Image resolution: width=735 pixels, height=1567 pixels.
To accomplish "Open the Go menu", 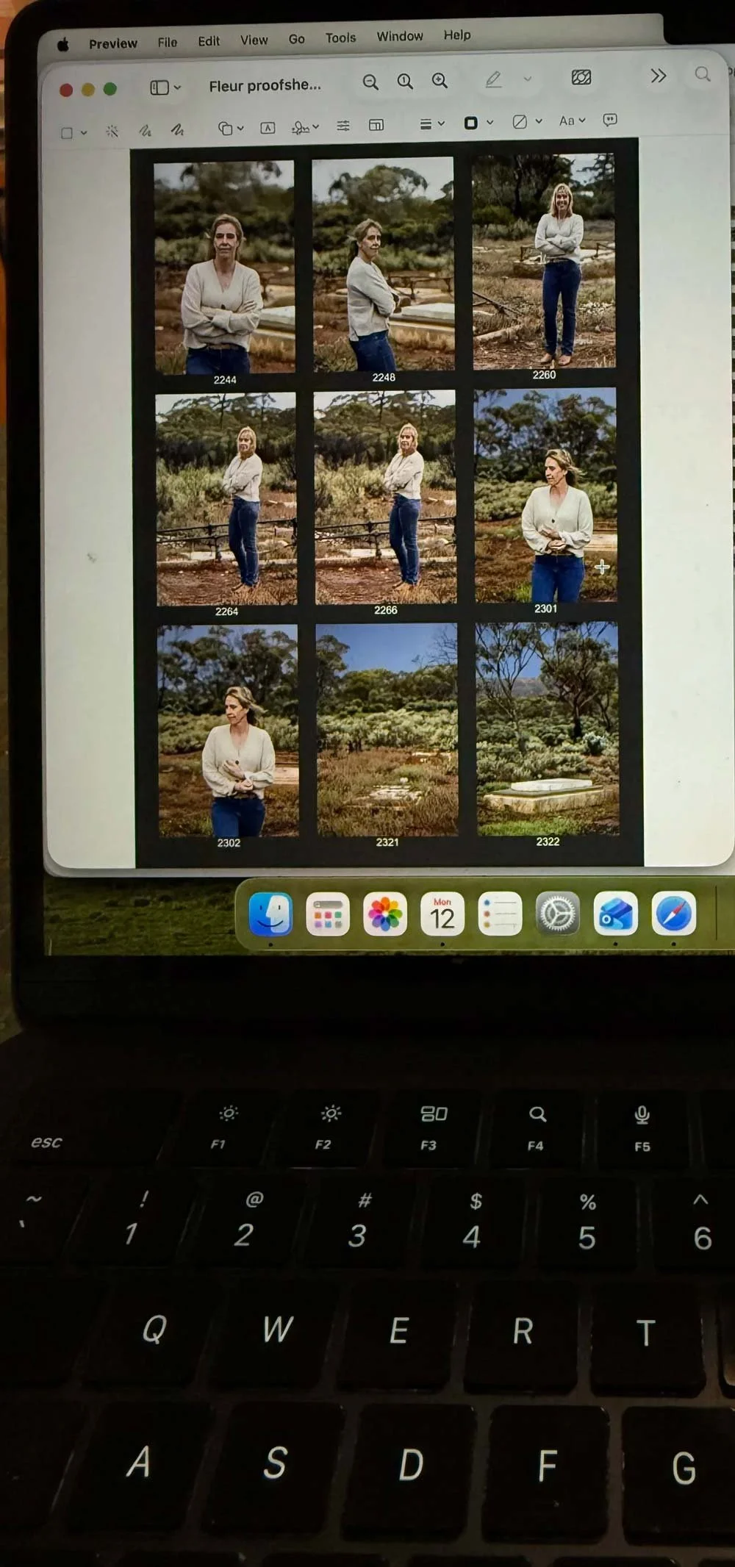I will [297, 39].
